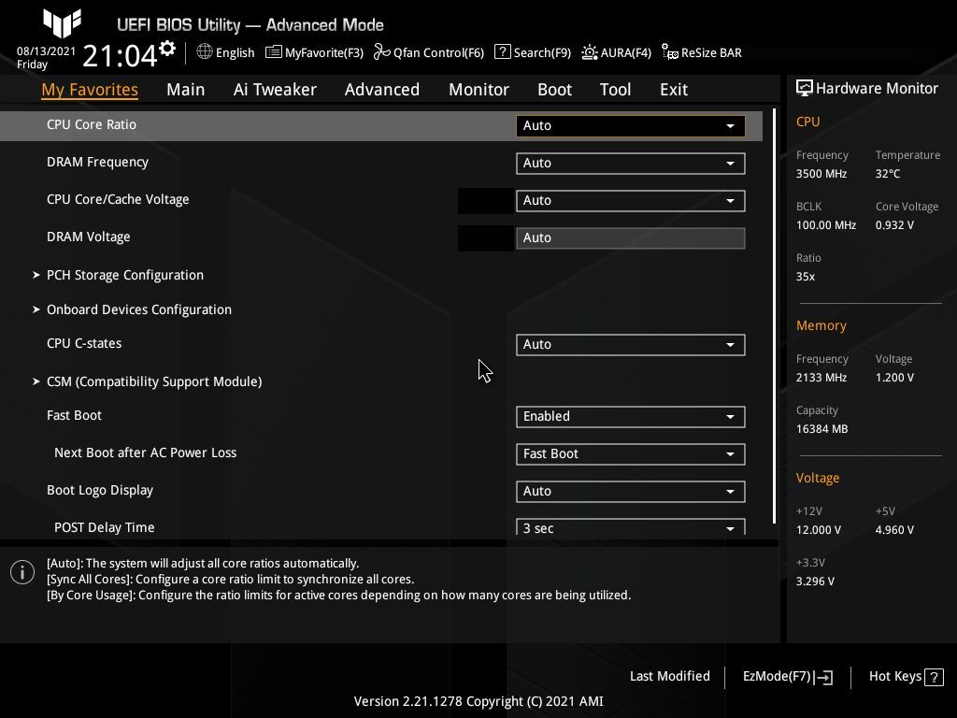Open the AURA(F4) lighting icon
This screenshot has width=957, height=718.
(x=589, y=52)
